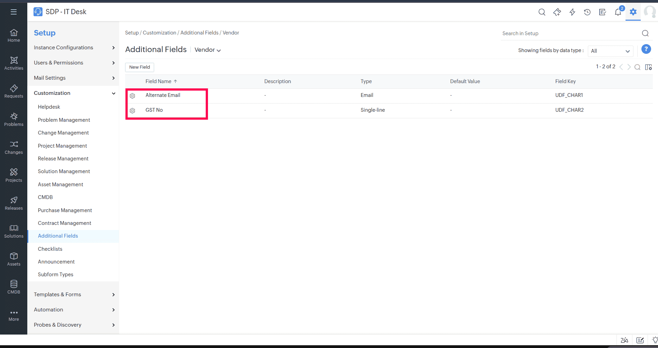Open the Alternate Email field

click(163, 95)
